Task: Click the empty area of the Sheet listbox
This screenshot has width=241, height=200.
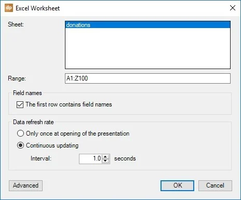Action: coord(148,48)
